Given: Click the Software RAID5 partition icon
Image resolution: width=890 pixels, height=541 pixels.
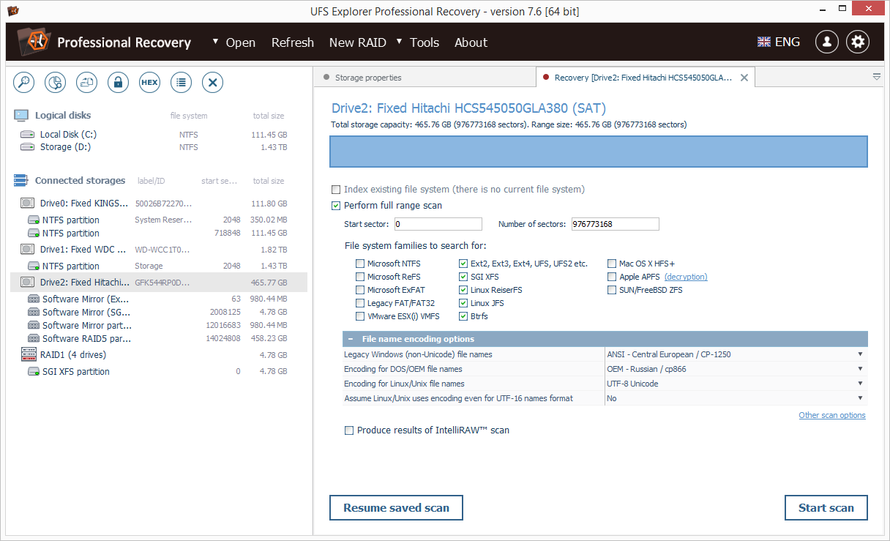Looking at the screenshot, I should click(x=34, y=339).
